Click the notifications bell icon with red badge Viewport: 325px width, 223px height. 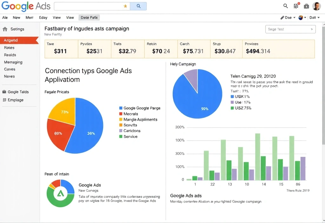(296, 6)
